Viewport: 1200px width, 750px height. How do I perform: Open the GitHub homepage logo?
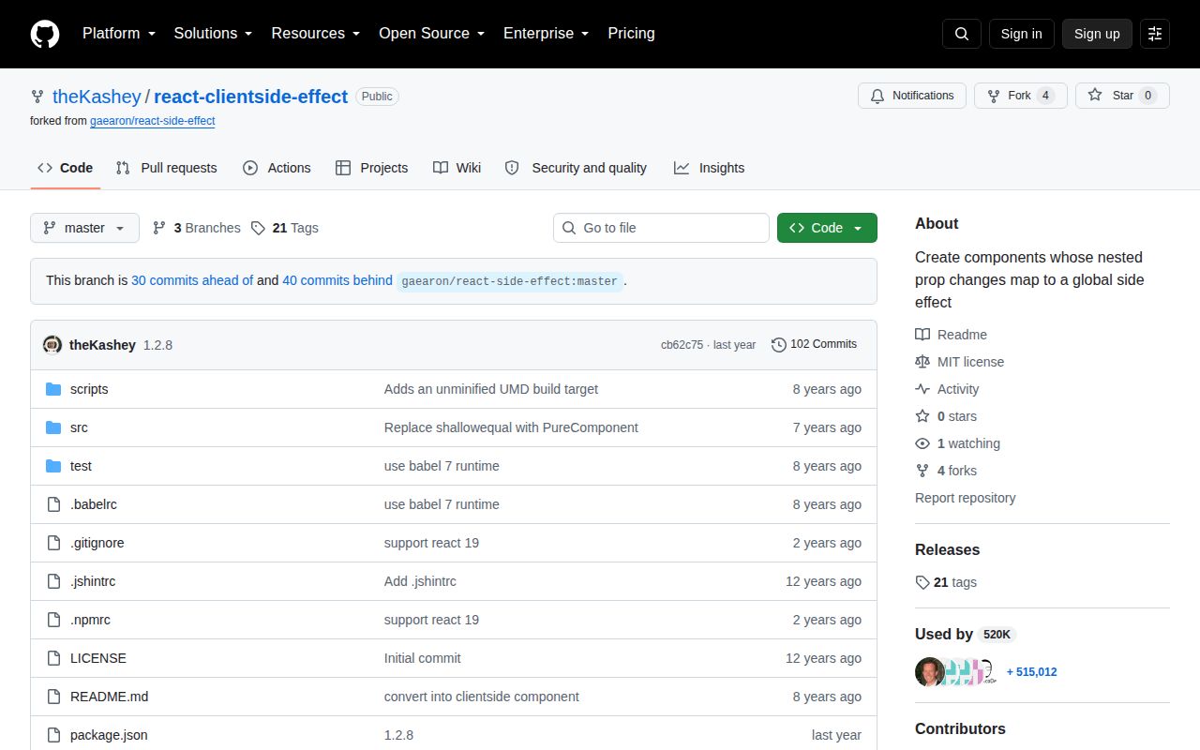45,34
